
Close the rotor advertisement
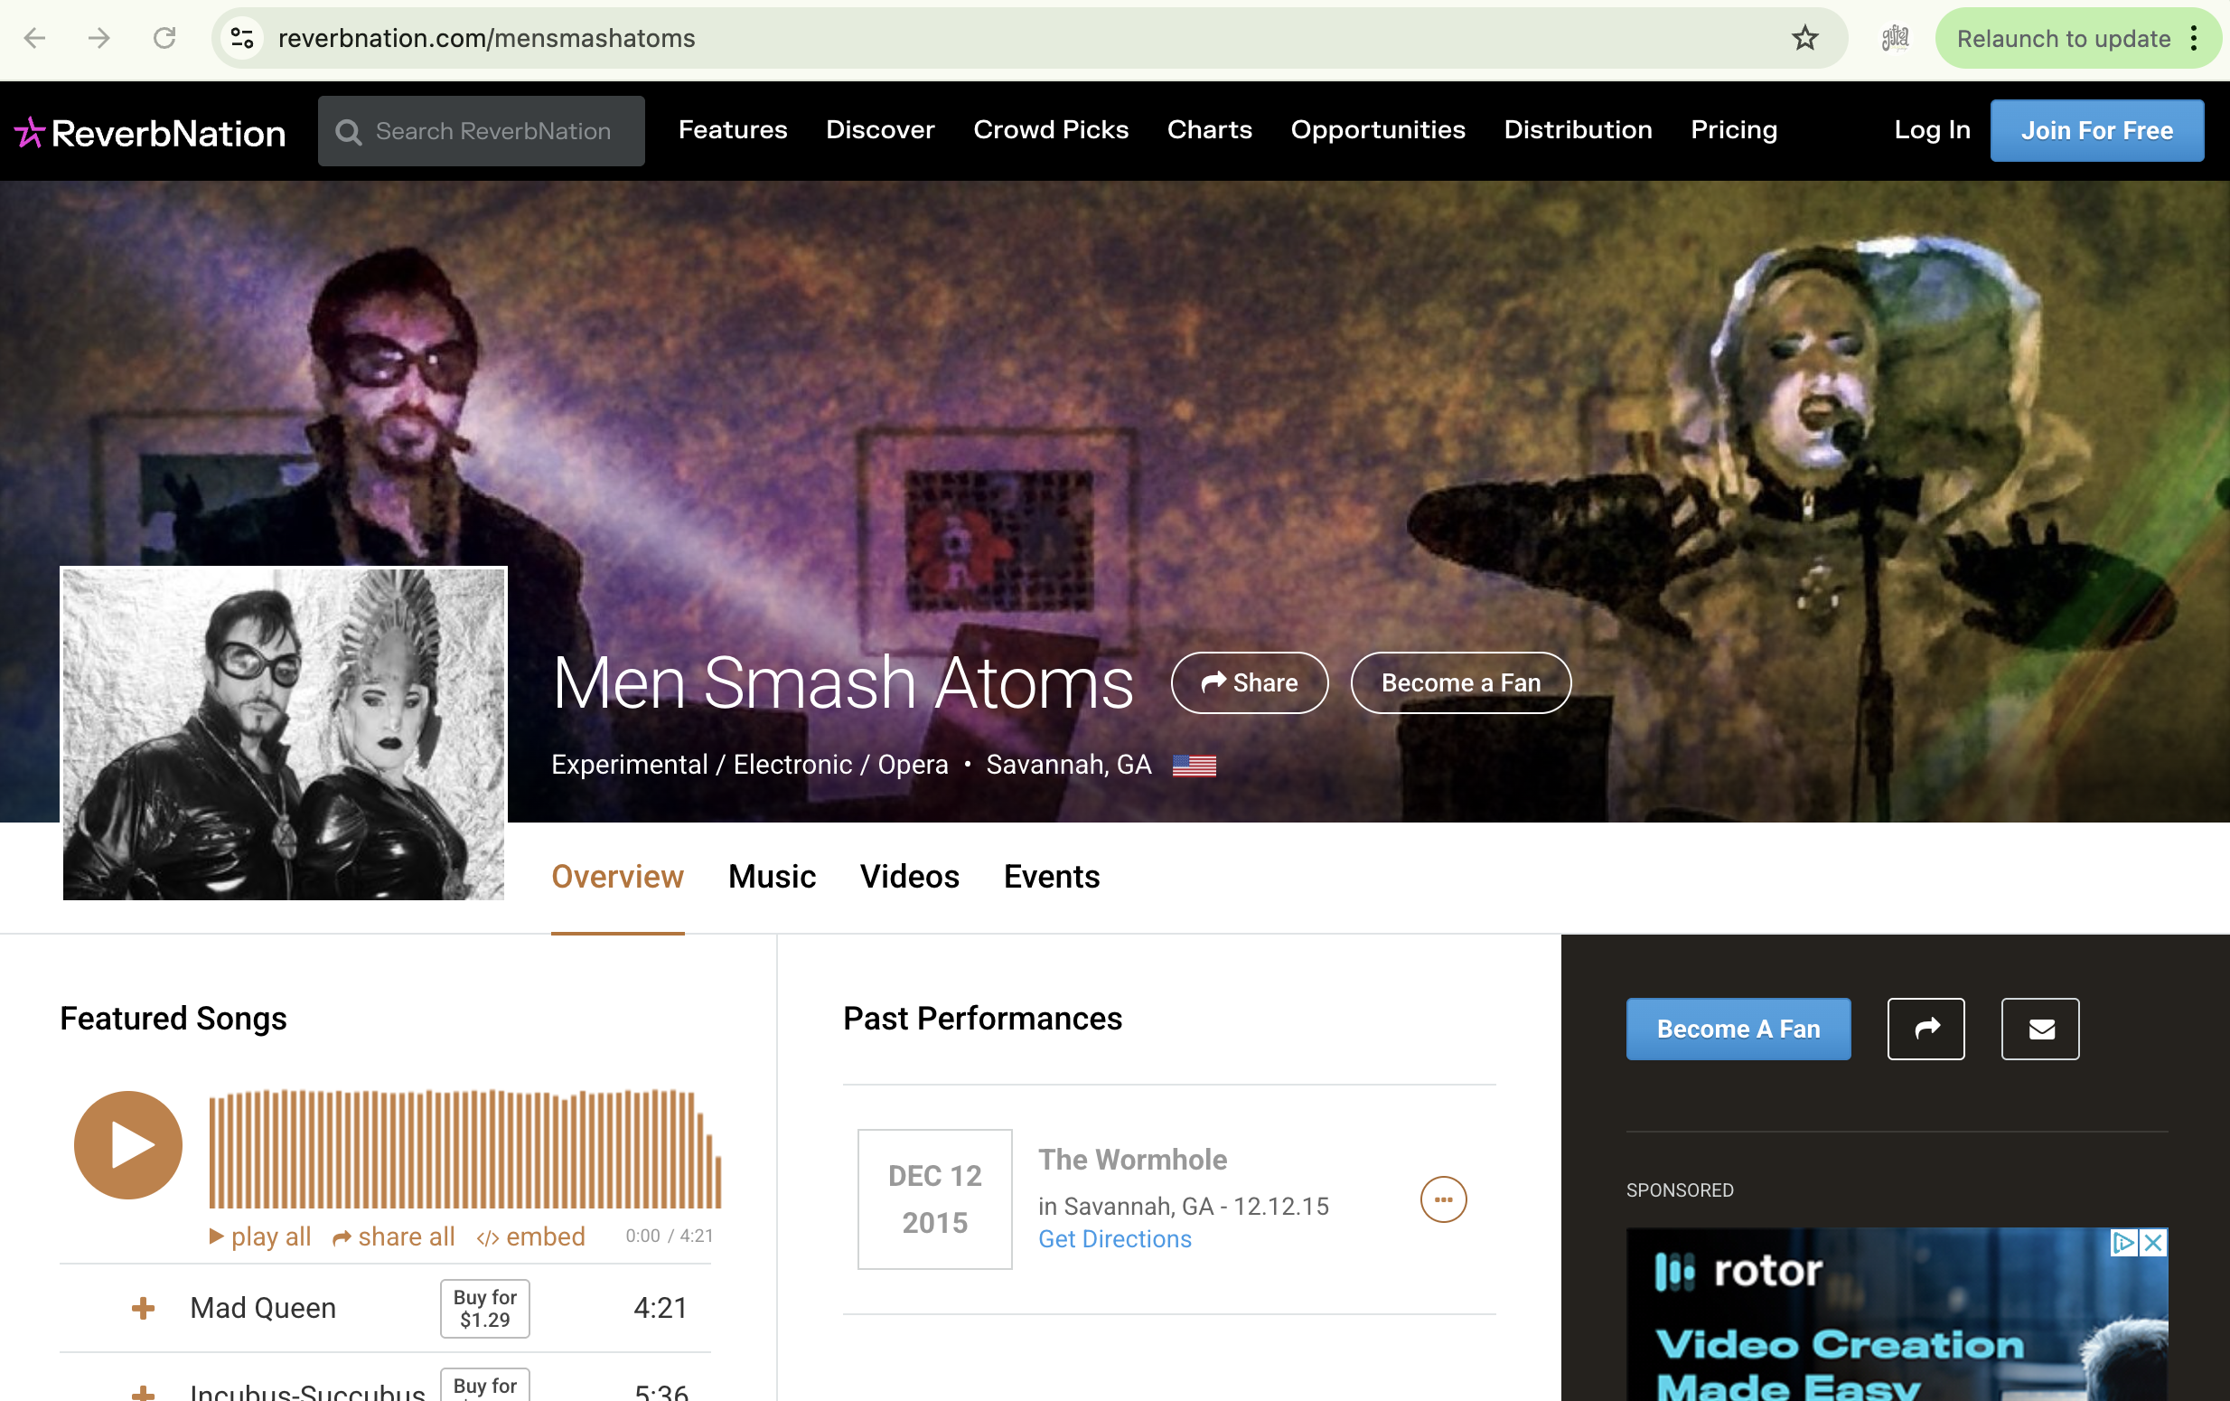pos(2154,1243)
